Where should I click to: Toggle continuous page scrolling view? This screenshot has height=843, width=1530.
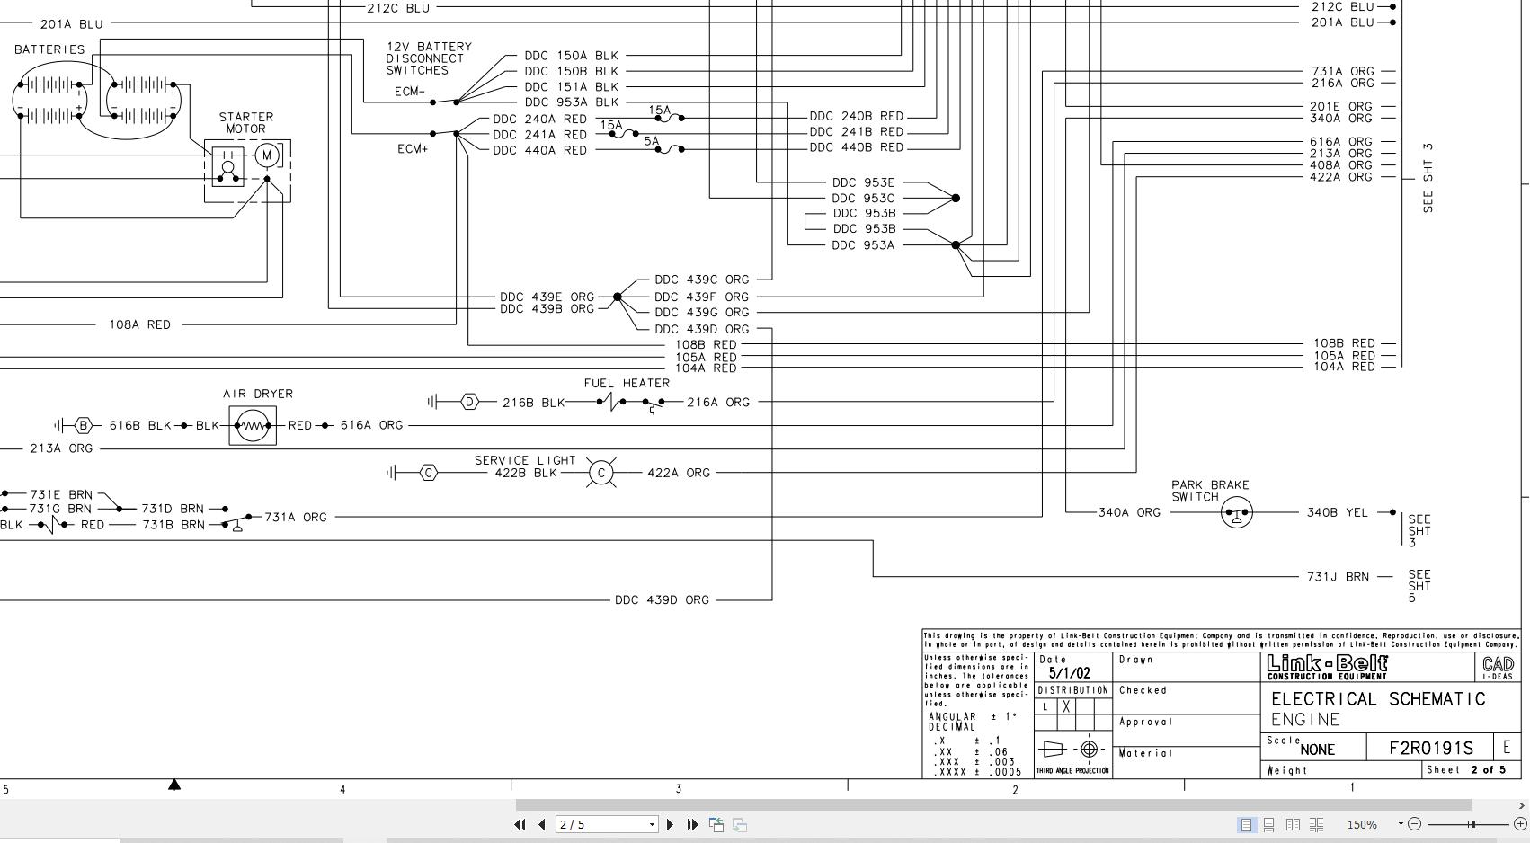[1269, 824]
